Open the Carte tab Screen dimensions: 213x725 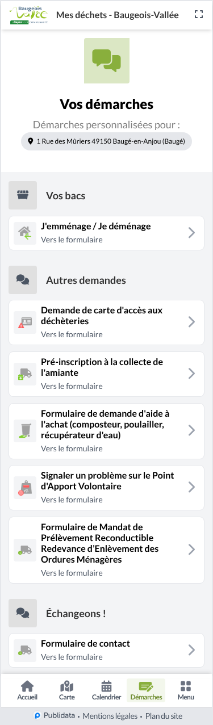click(67, 690)
